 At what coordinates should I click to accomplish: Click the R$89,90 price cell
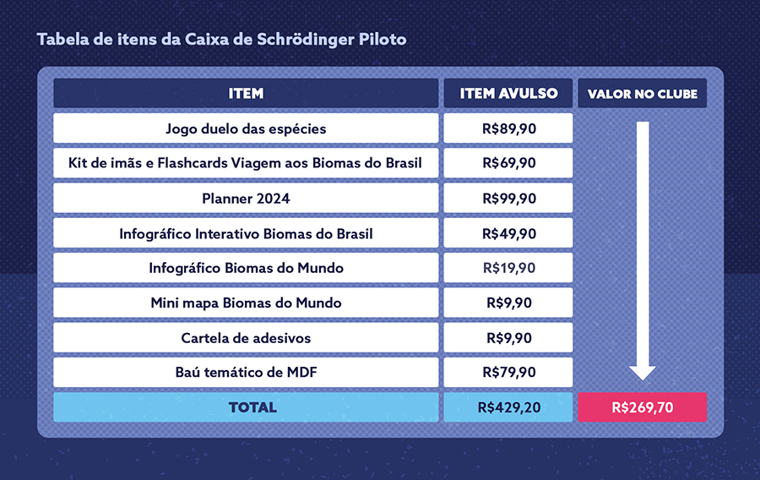click(508, 128)
